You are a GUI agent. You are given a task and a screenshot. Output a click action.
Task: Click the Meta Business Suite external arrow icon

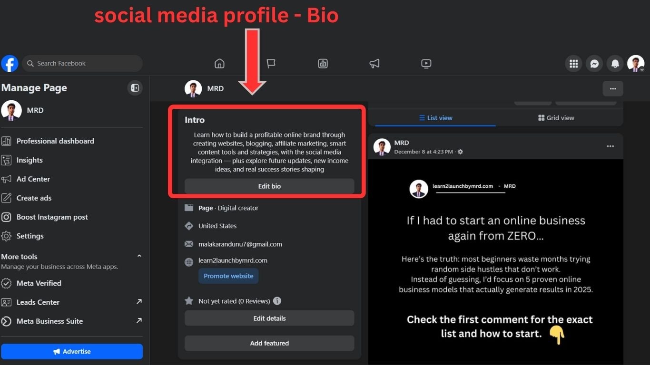(x=139, y=321)
